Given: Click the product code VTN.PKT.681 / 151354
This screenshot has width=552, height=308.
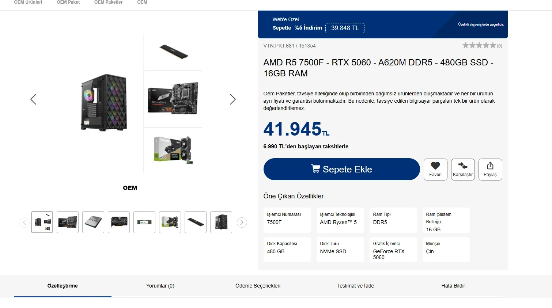Looking at the screenshot, I should (x=290, y=46).
